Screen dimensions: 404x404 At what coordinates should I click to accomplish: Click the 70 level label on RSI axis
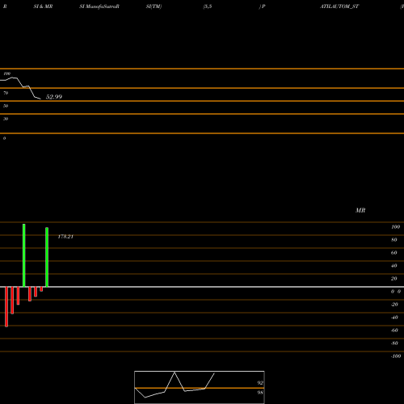tap(6, 93)
